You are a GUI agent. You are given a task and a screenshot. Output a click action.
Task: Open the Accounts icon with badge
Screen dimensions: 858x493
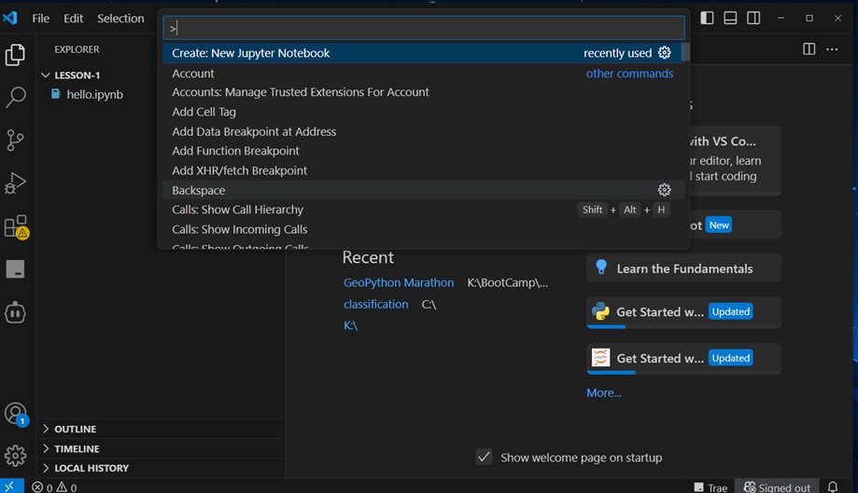16,414
